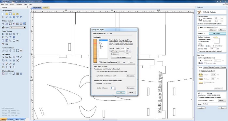Enable Project toolpath onto 3D model

(198, 97)
